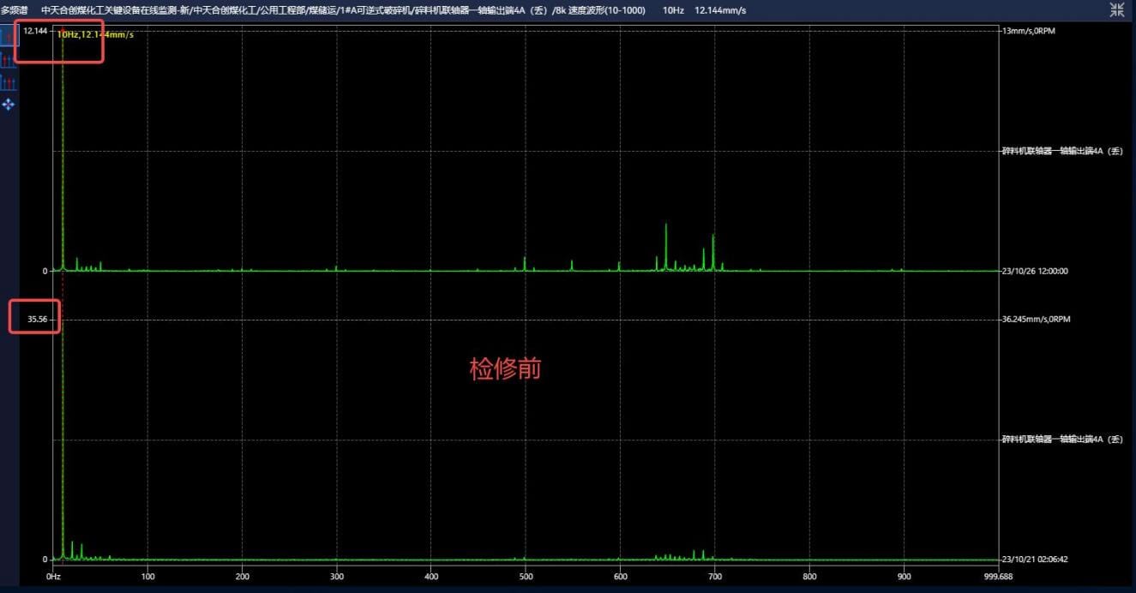
Task: Activate the four-way arrow pan tool
Action: (9, 104)
